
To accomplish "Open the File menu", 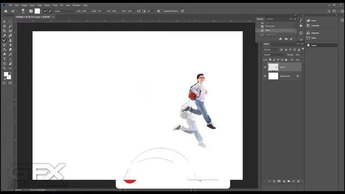I will tap(10, 5).
